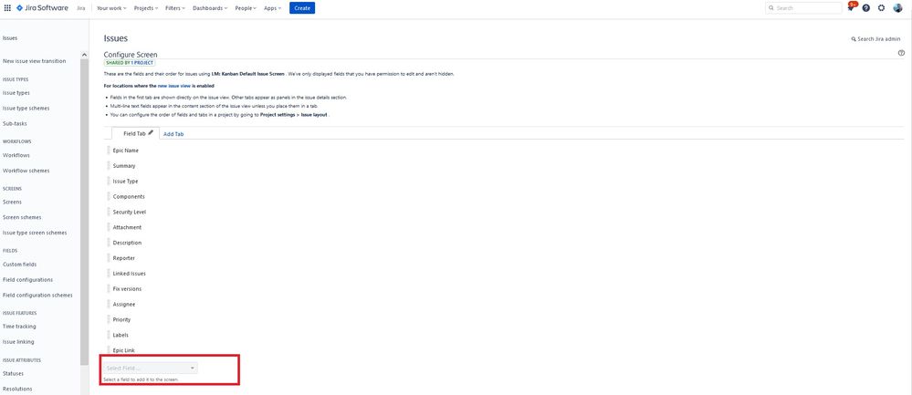Open the Dashboards dropdown menu
This screenshot has width=912, height=395.
(210, 8)
